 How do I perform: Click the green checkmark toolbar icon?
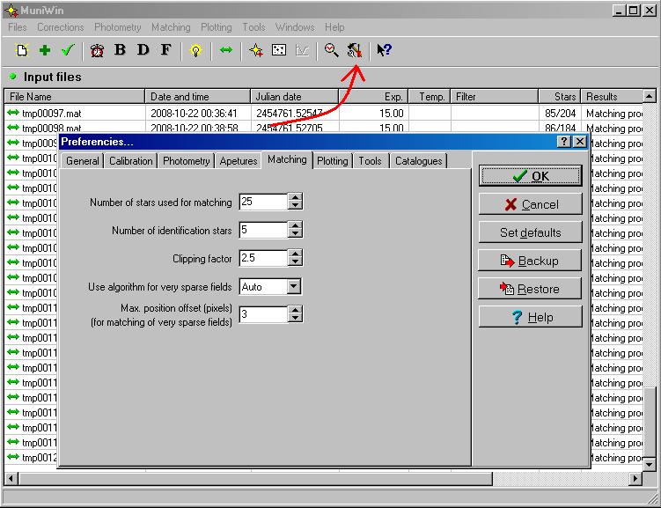click(x=68, y=50)
